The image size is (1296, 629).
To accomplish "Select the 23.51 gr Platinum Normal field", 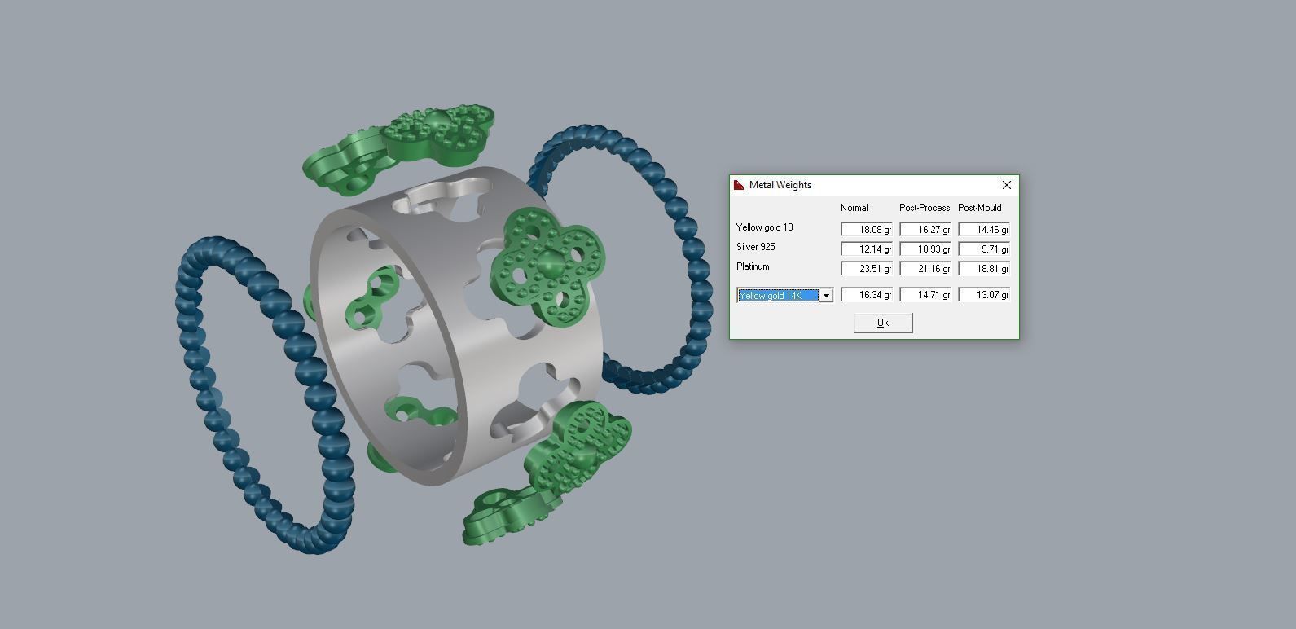I will pyautogui.click(x=867, y=269).
